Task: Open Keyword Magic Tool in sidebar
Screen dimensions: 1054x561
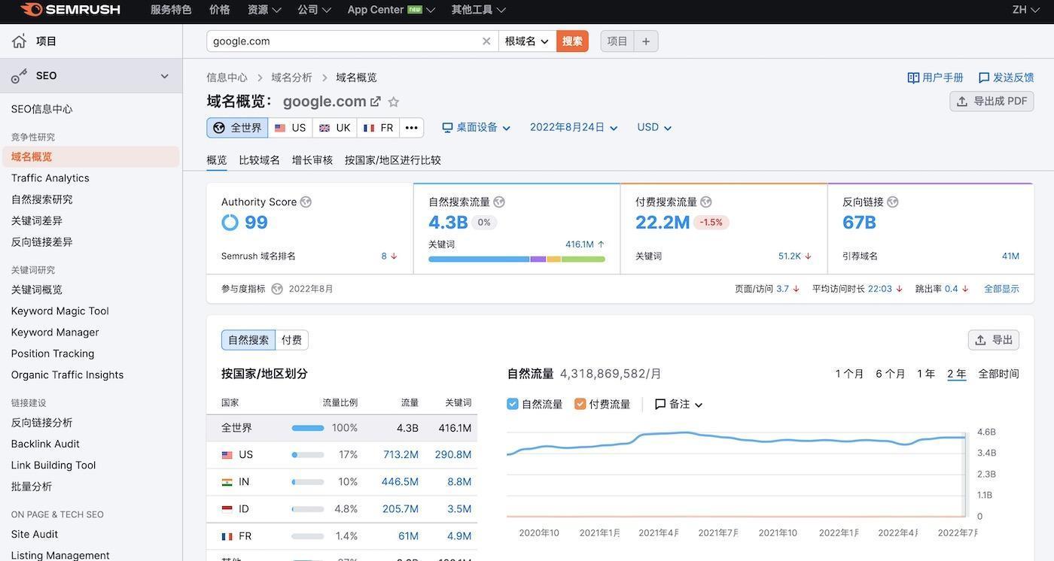Action: pyautogui.click(x=60, y=311)
